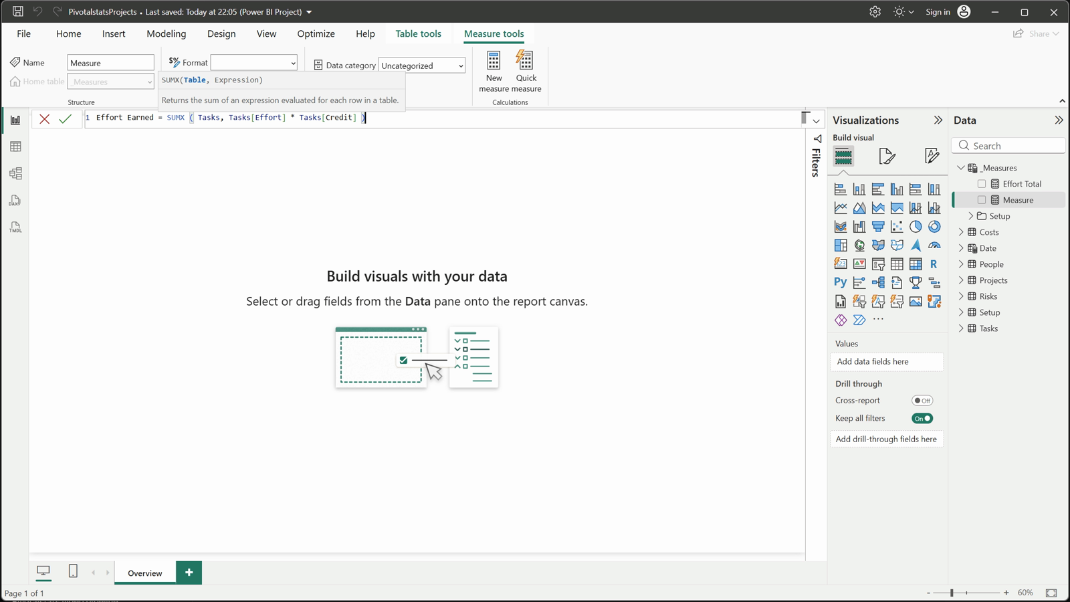The width and height of the screenshot is (1070, 602).
Task: Switch to mobile layout icon
Action: click(74, 571)
